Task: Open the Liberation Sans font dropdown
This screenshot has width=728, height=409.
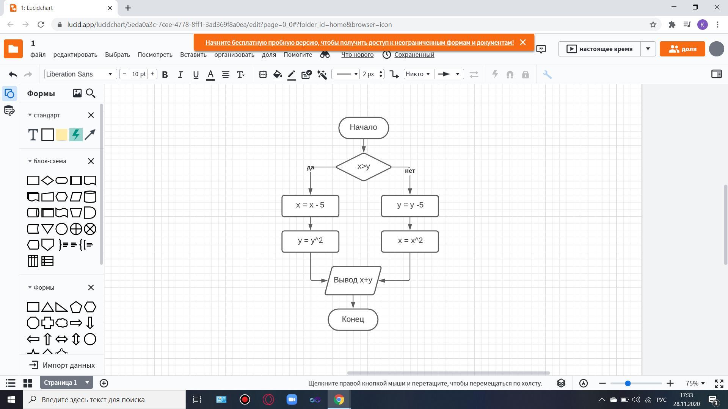Action: coord(80,74)
